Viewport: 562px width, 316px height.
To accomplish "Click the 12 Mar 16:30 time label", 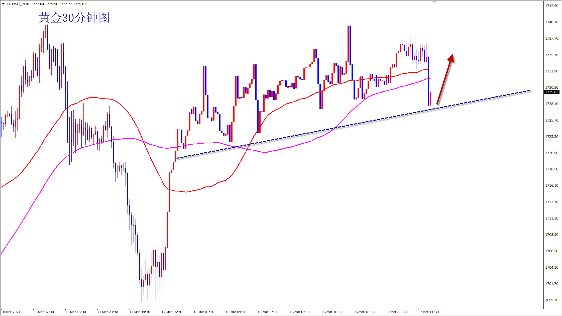I will coord(172,312).
